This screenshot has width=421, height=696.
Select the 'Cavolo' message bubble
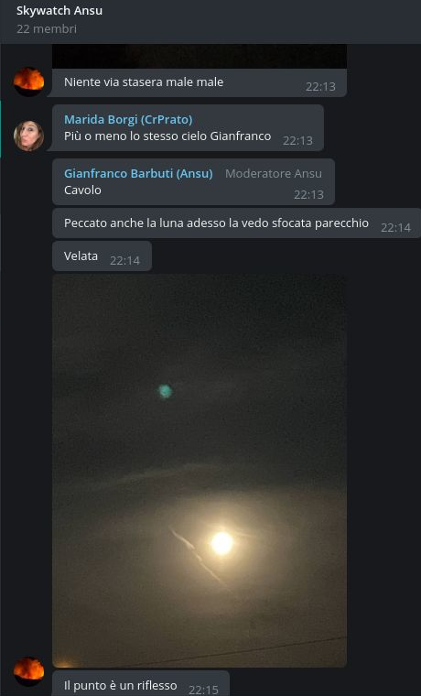pyautogui.click(x=193, y=182)
